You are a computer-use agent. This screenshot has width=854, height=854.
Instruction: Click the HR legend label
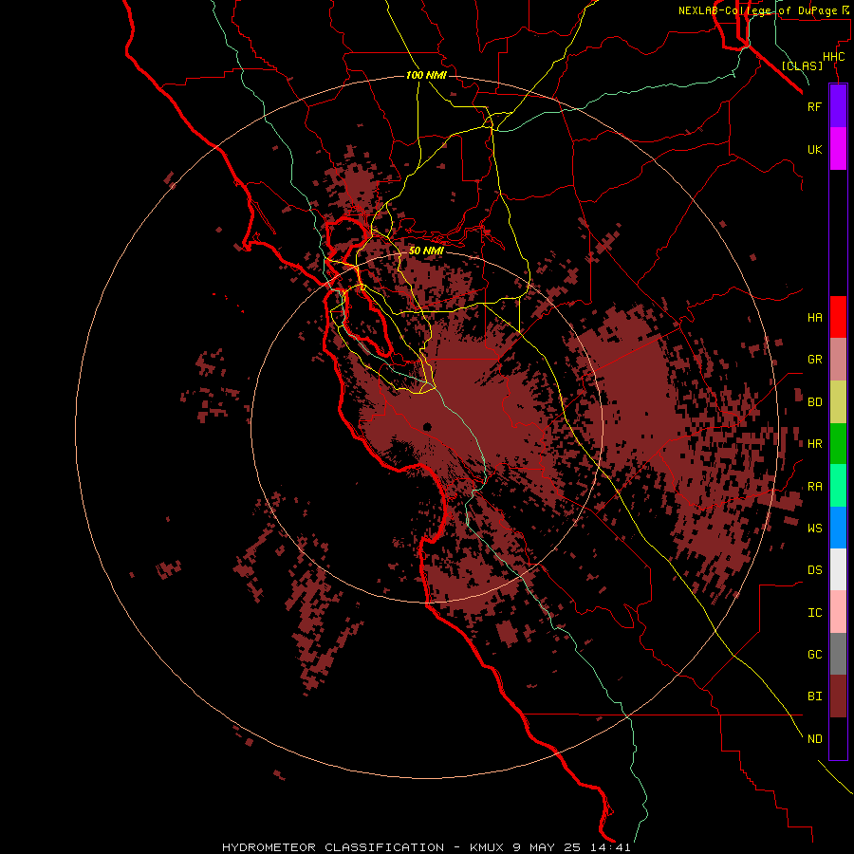coord(814,444)
